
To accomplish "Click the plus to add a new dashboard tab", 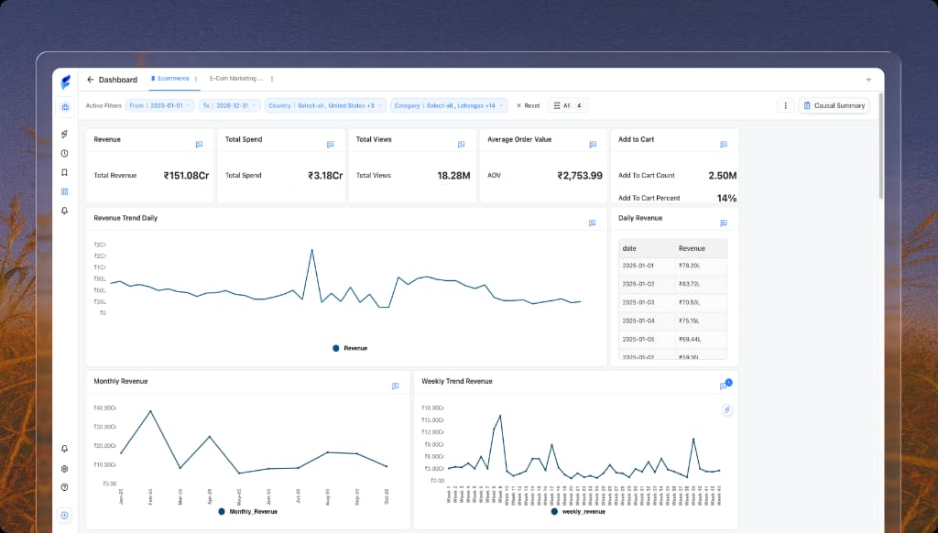I will click(x=867, y=80).
